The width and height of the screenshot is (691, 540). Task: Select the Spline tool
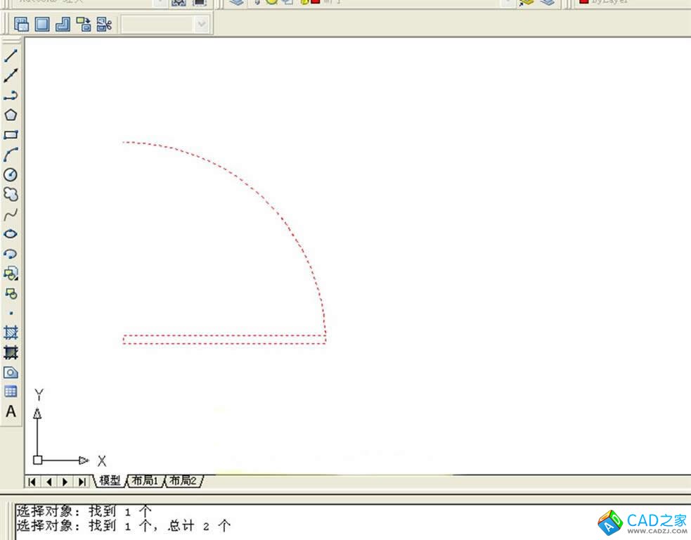(x=11, y=214)
